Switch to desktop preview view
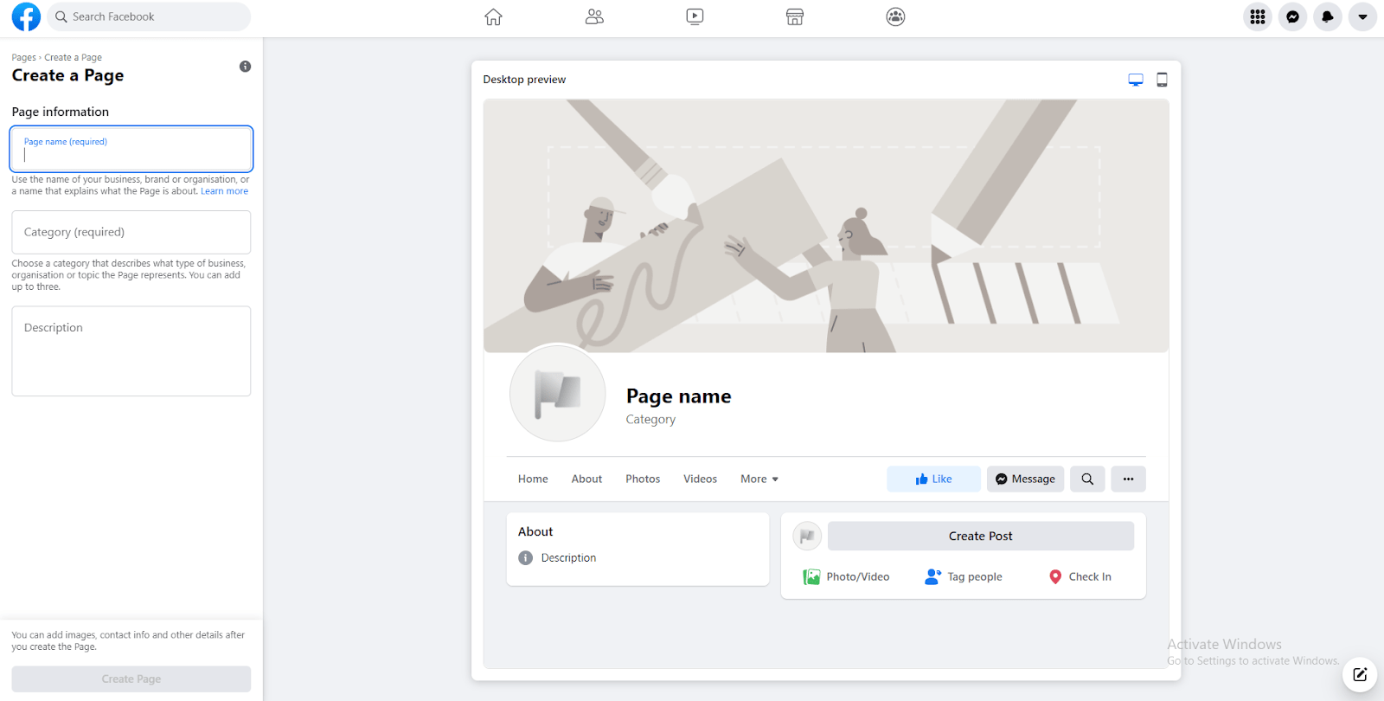 point(1136,80)
